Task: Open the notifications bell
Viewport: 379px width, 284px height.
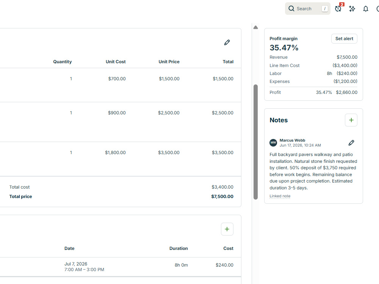Action: (x=366, y=9)
